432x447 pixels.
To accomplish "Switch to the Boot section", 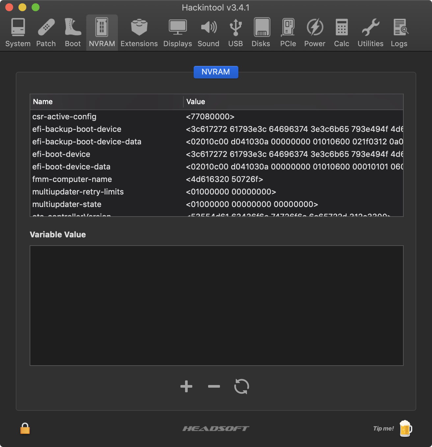I will [x=73, y=33].
